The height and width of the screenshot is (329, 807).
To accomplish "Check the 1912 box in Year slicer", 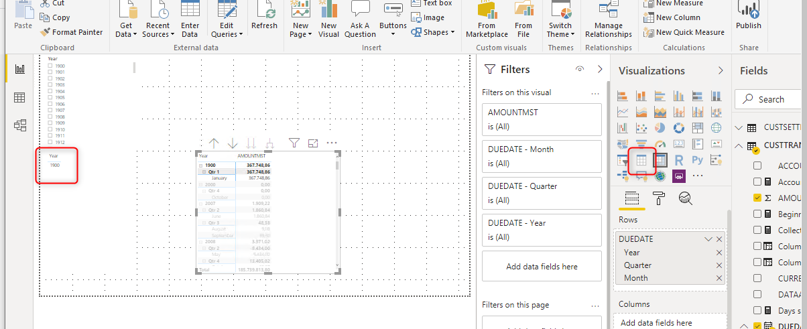I will (50, 142).
